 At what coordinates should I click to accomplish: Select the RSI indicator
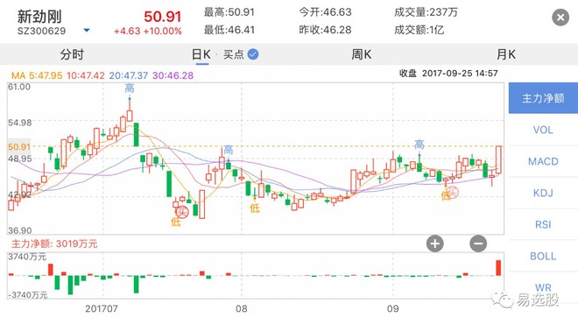(543, 224)
